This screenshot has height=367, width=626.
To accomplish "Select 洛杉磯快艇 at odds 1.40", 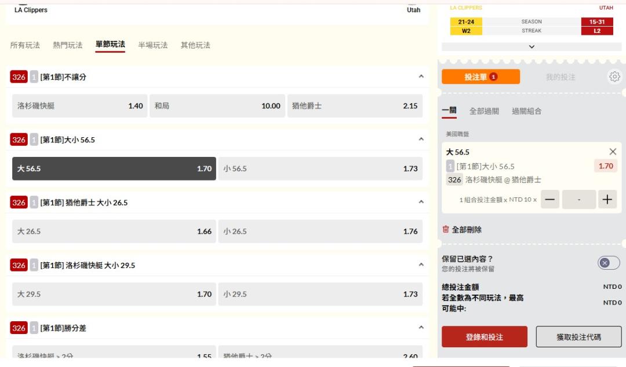I will pyautogui.click(x=80, y=106).
